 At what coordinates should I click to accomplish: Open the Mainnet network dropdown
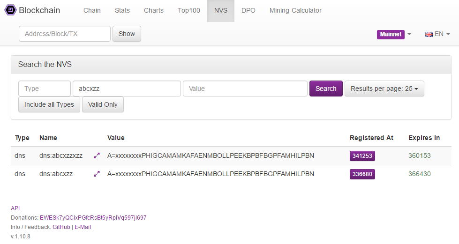pyautogui.click(x=394, y=34)
